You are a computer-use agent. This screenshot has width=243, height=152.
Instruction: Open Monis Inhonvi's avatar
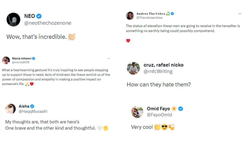point(6,60)
